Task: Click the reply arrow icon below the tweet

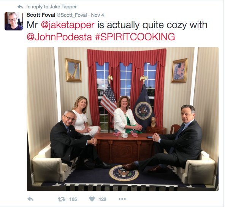Action: (x=30, y=199)
